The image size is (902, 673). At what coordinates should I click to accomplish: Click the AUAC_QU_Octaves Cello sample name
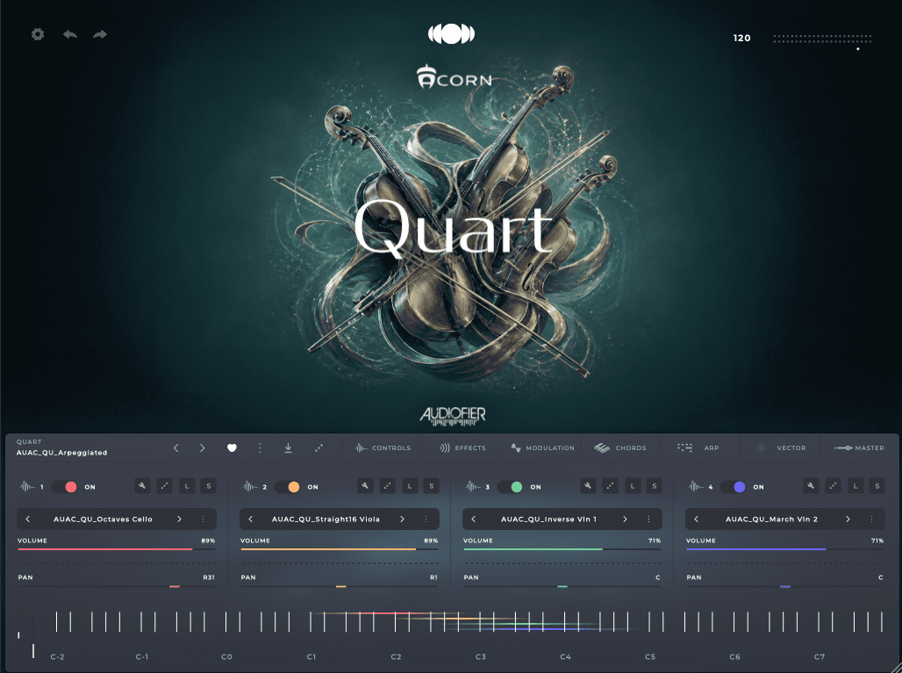pyautogui.click(x=103, y=519)
